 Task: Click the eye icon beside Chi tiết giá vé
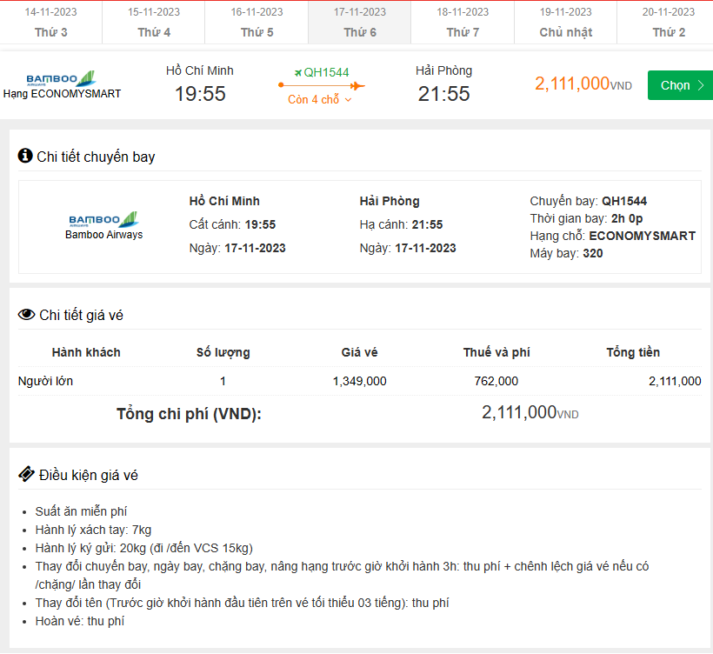click(x=26, y=315)
